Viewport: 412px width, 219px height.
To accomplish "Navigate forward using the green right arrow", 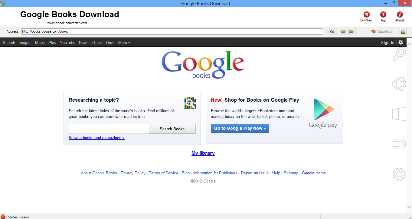I will point(352,31).
